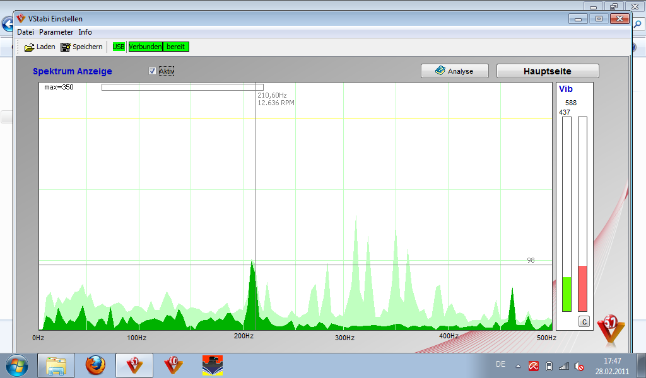Click the 400Hz axis label
Viewport: 646px width, 378px height.
click(449, 336)
